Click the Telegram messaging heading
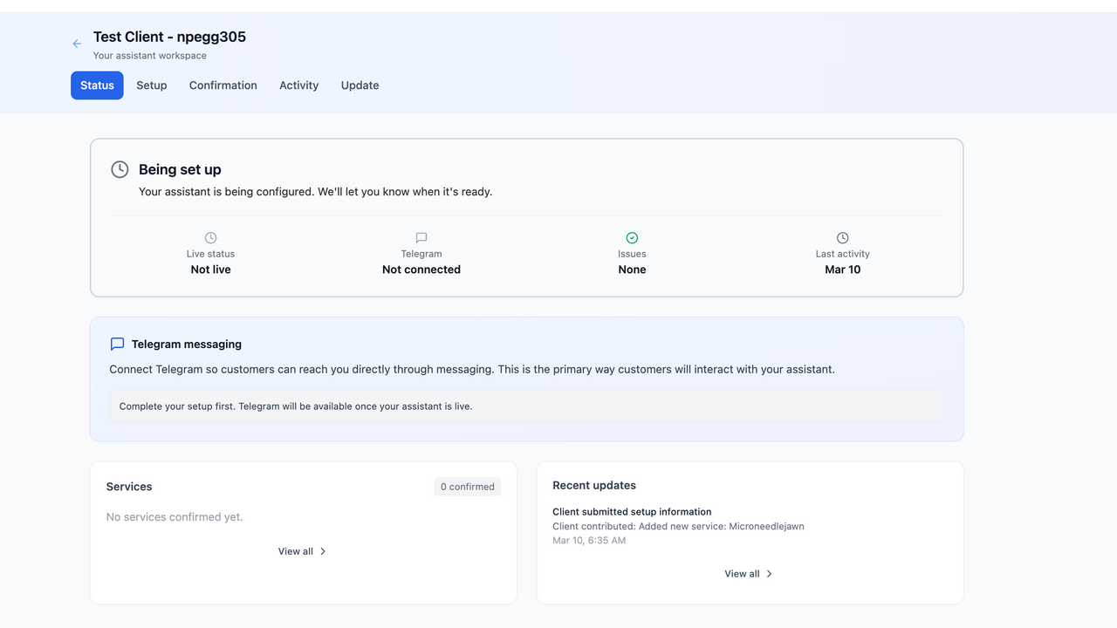This screenshot has height=628, width=1117. click(x=187, y=345)
